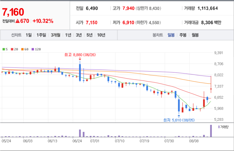Show the 10년 line chart

[101, 35]
